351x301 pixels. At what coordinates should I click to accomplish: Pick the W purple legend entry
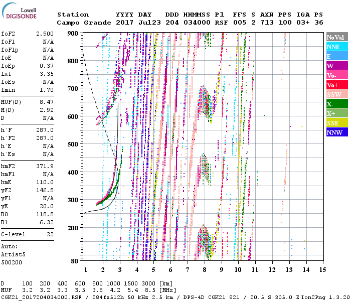pos(337,66)
